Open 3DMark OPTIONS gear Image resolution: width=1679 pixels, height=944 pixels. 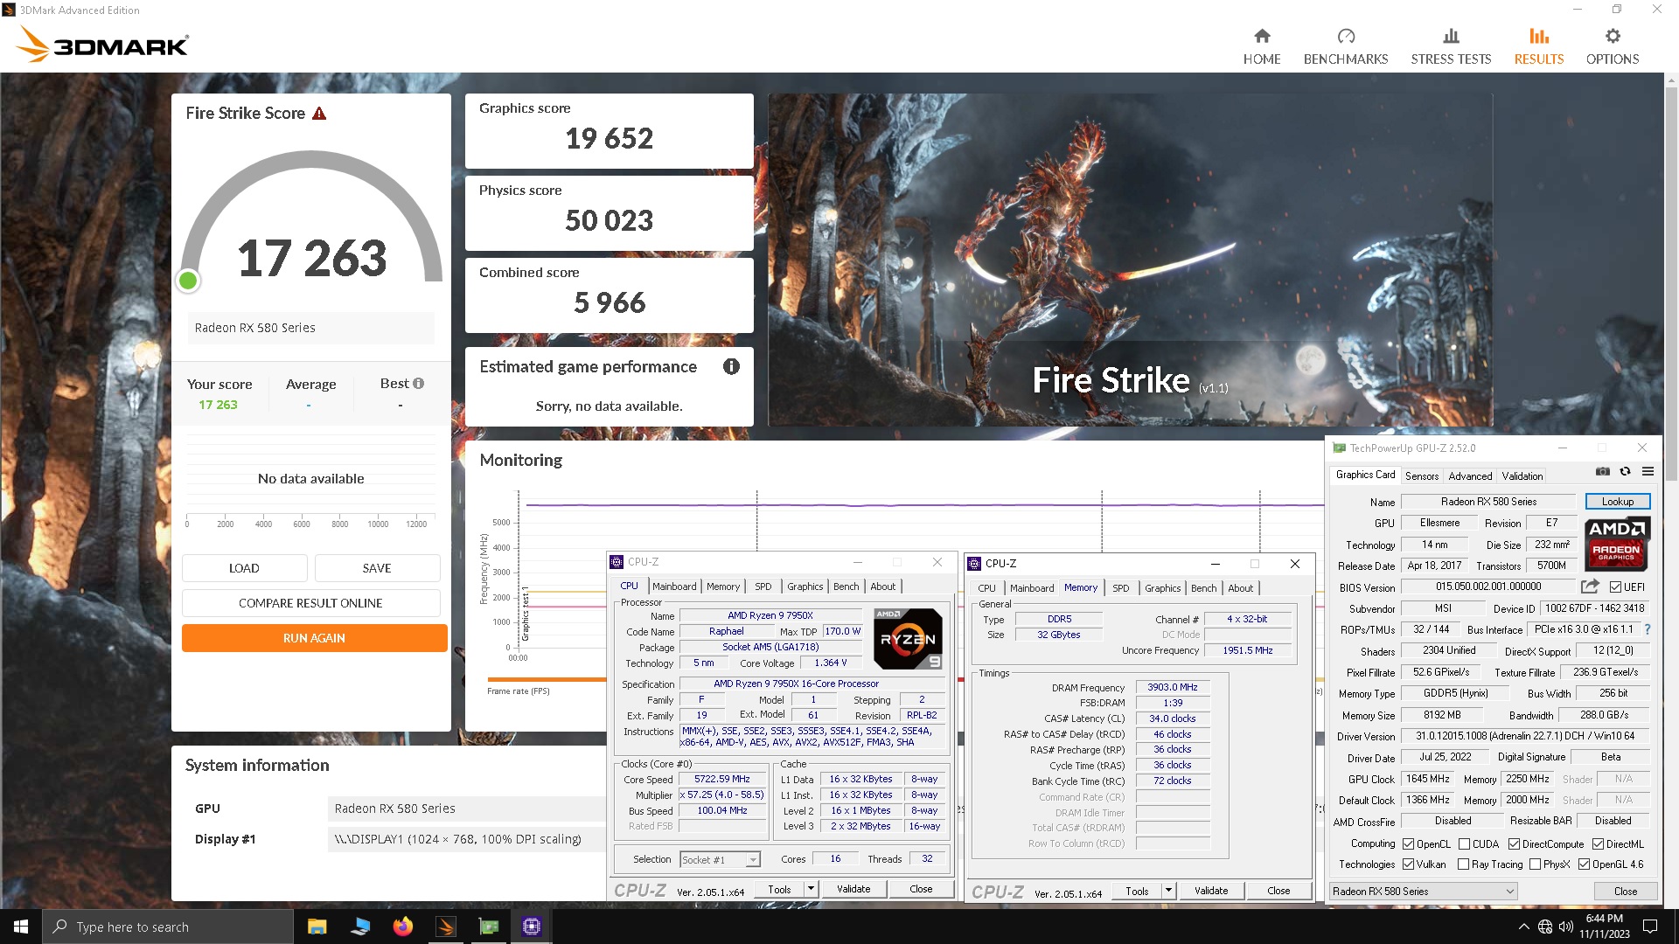pos(1612,46)
